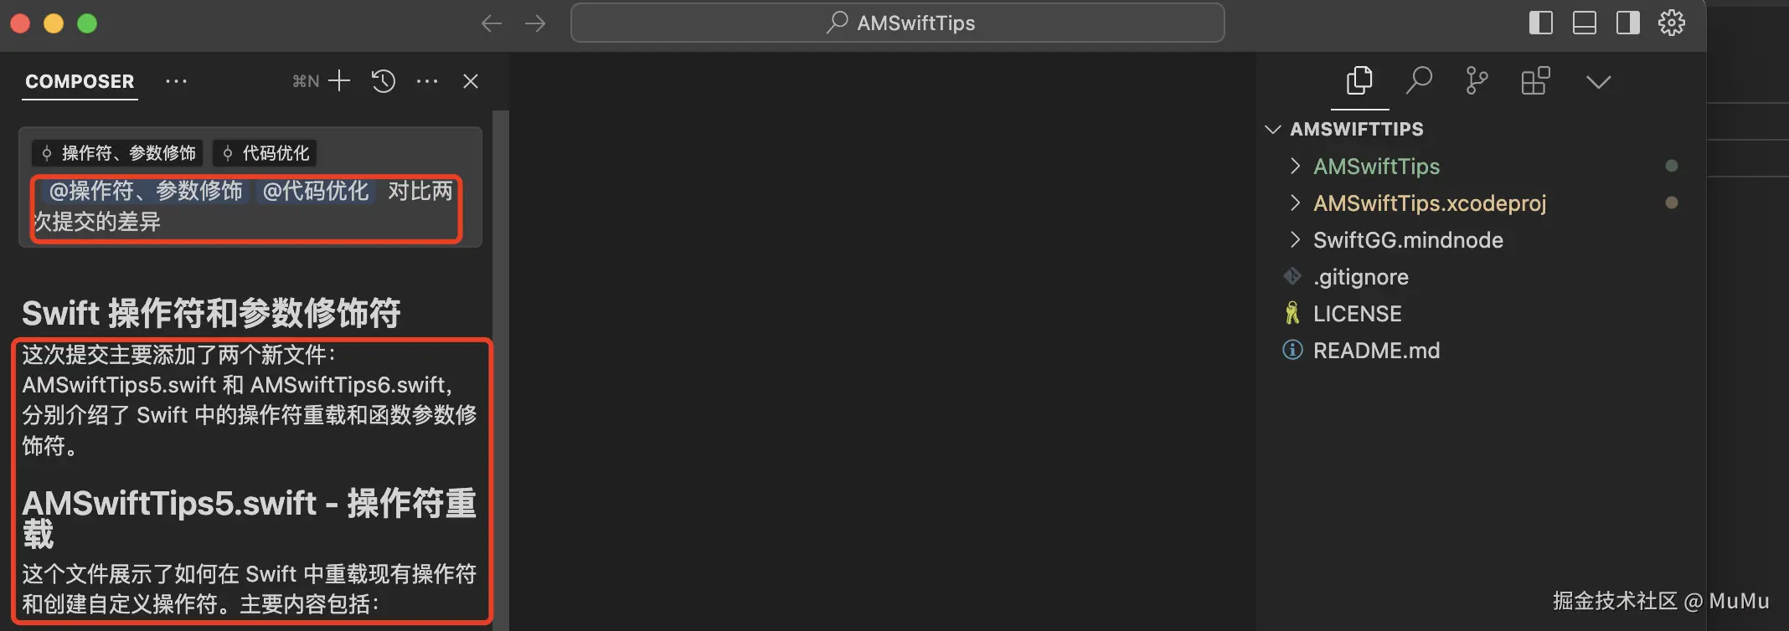
Task: Navigate back with left arrow
Action: tap(492, 23)
